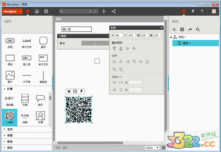
Task: Click the export arrow icon in 项目 panel
Action: [190, 29]
